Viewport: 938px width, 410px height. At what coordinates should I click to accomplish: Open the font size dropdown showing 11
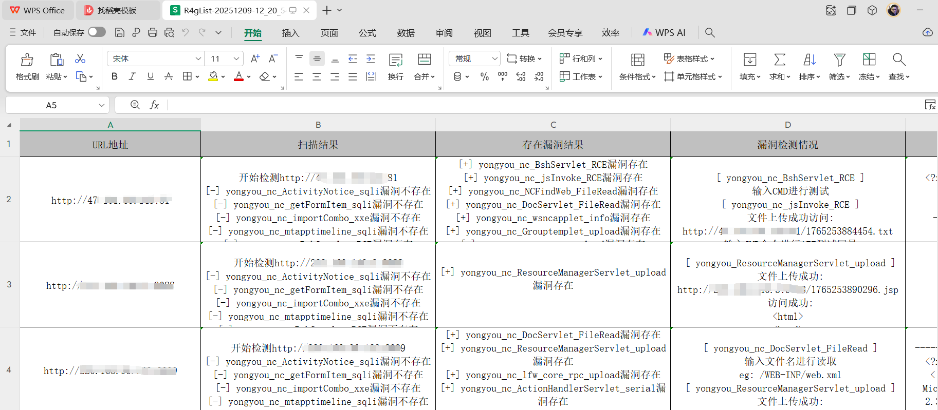coord(236,58)
